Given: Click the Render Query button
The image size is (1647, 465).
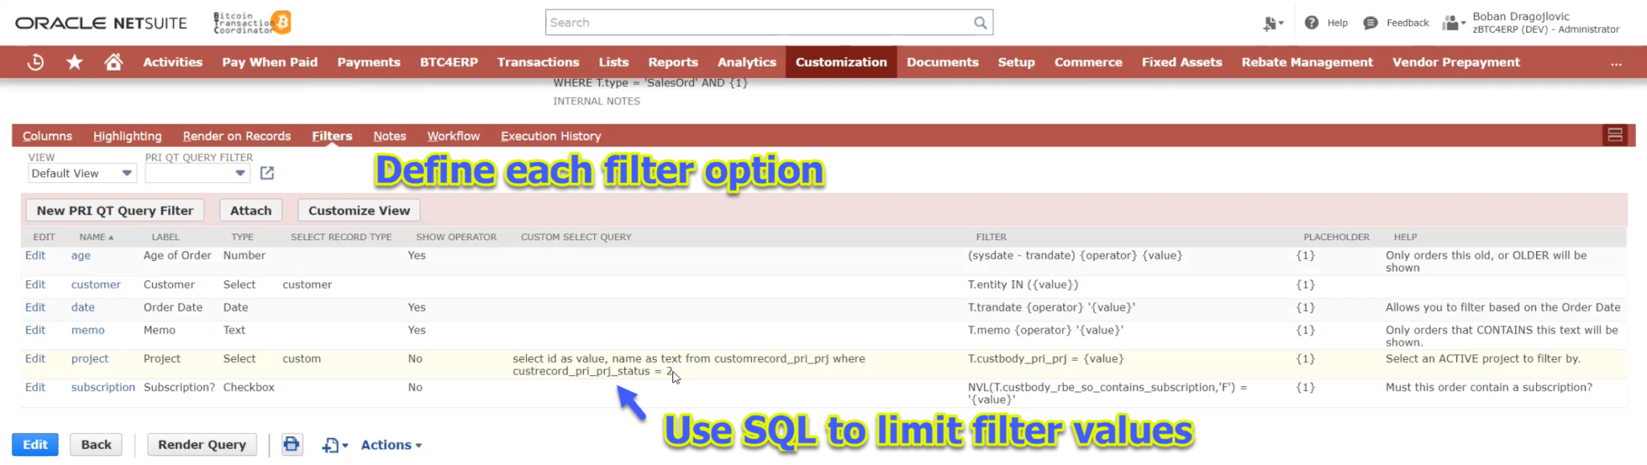Looking at the screenshot, I should tap(202, 444).
